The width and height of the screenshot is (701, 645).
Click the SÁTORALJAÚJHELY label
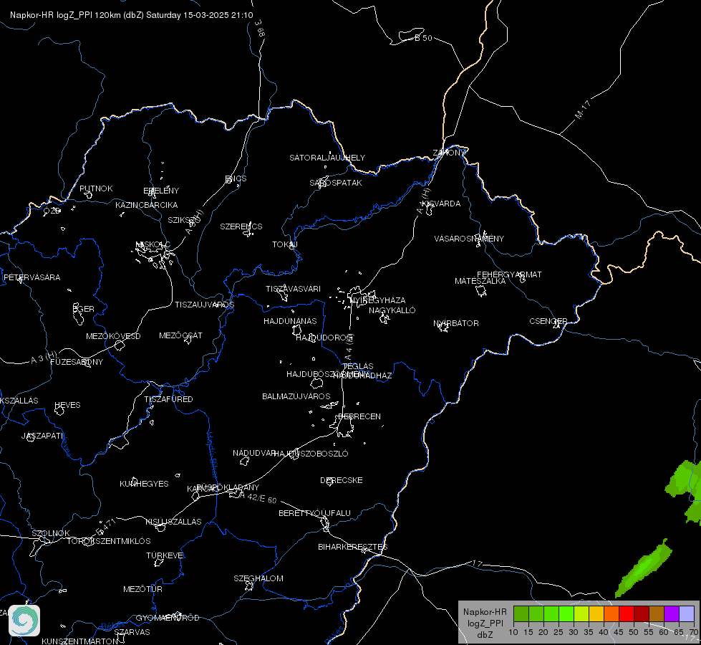click(327, 158)
